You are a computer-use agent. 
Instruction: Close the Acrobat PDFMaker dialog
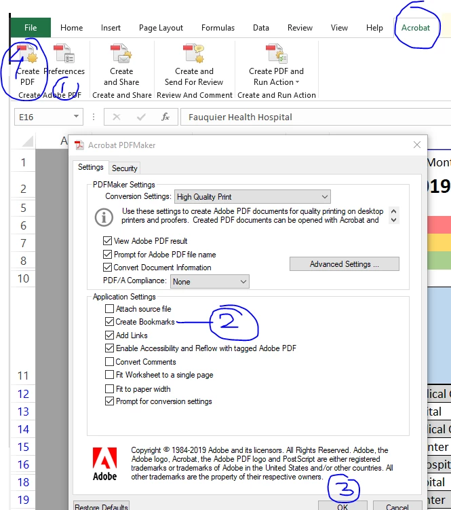(x=417, y=145)
